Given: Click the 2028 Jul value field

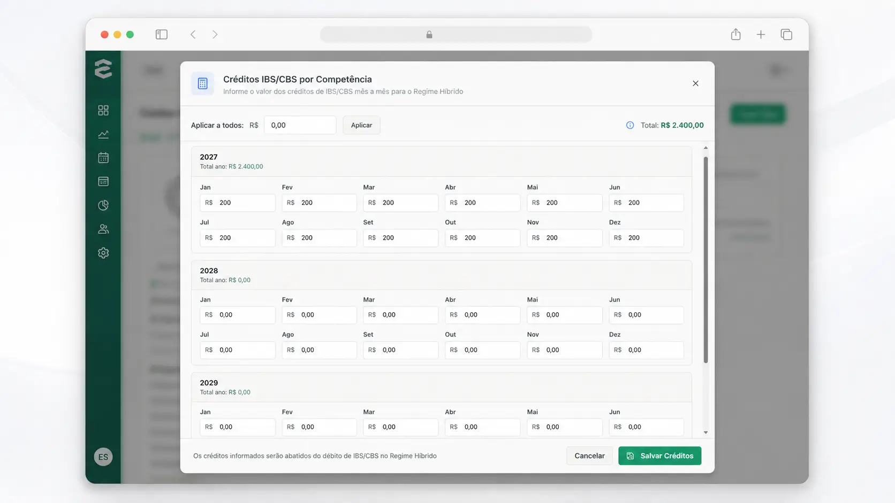Looking at the screenshot, I should (238, 350).
